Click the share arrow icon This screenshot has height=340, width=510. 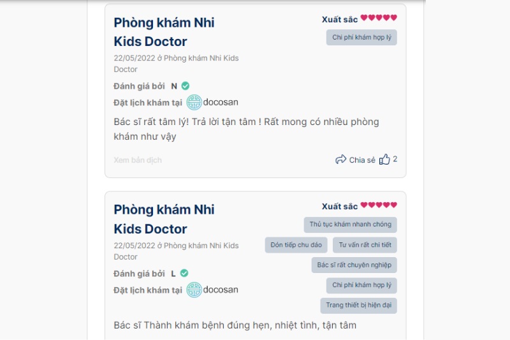(x=341, y=159)
